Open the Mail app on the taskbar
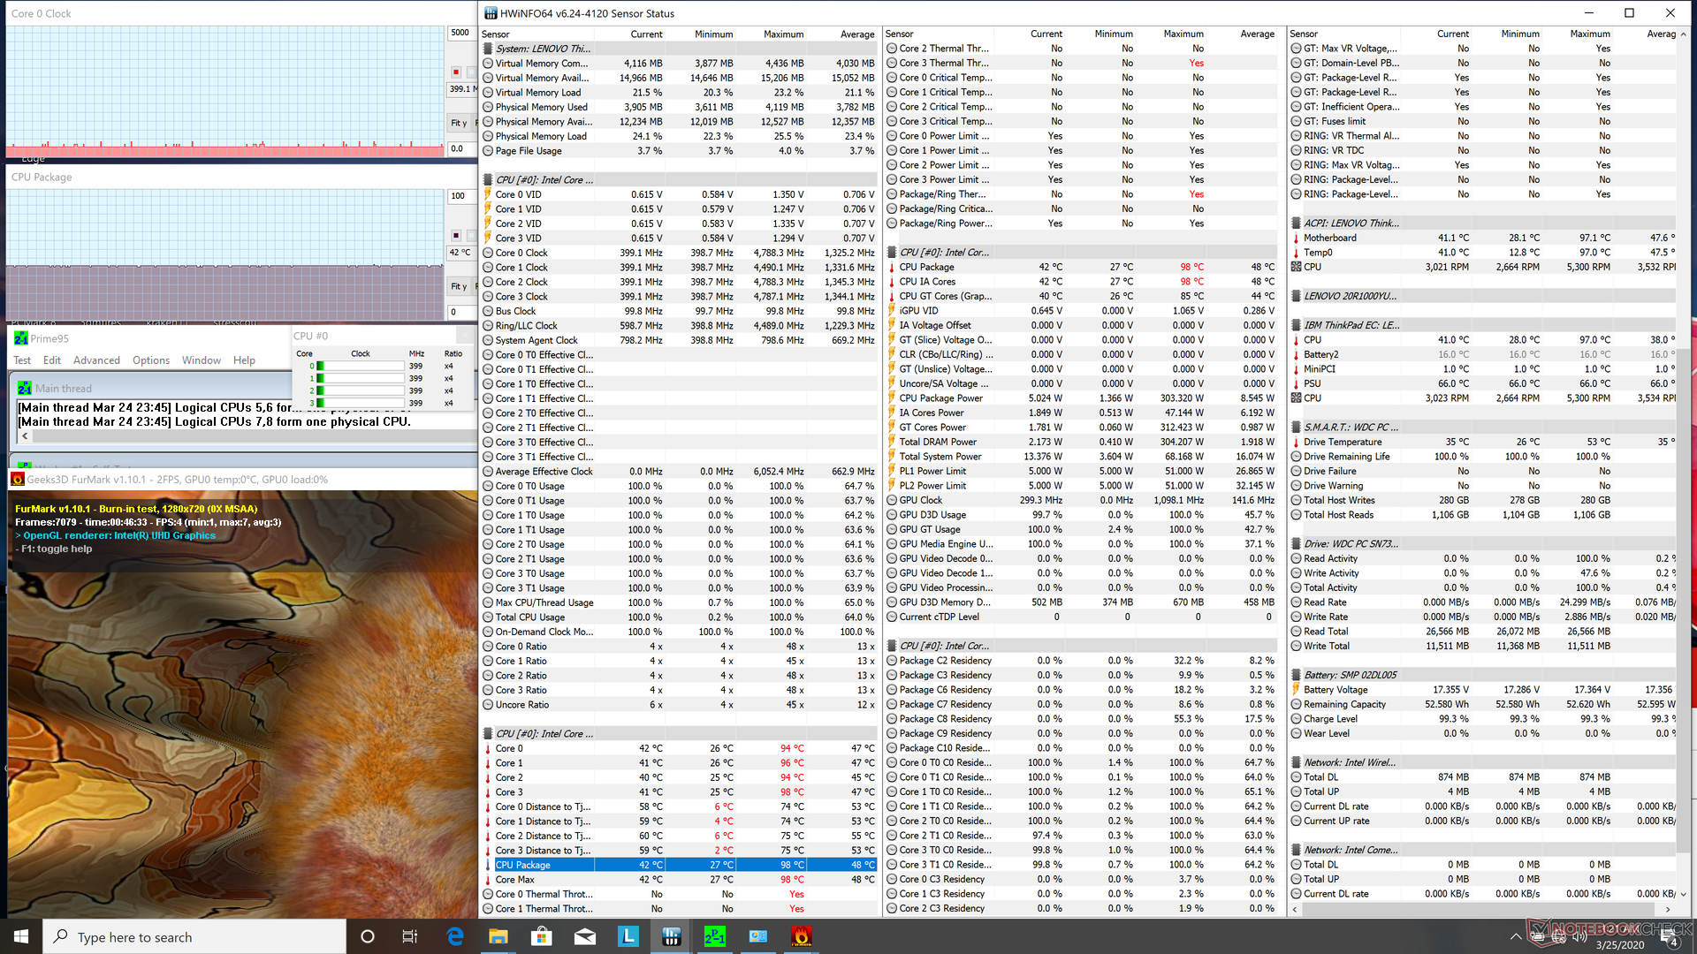Screen dimensions: 1697x954 pos(585,936)
